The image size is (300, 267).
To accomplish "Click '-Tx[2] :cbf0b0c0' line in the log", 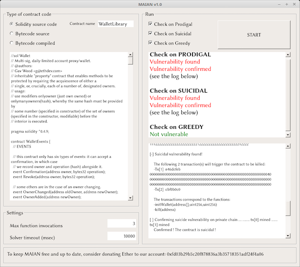I will click(x=167, y=190).
